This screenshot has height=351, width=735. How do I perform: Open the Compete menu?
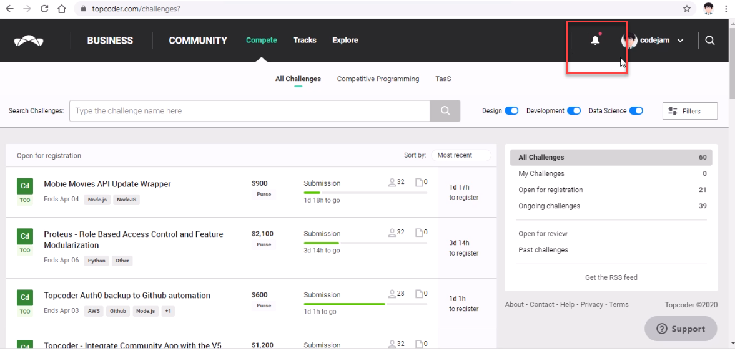(261, 41)
